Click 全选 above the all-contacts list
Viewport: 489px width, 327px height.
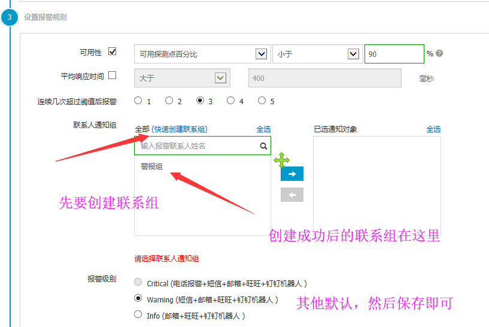pyautogui.click(x=263, y=129)
